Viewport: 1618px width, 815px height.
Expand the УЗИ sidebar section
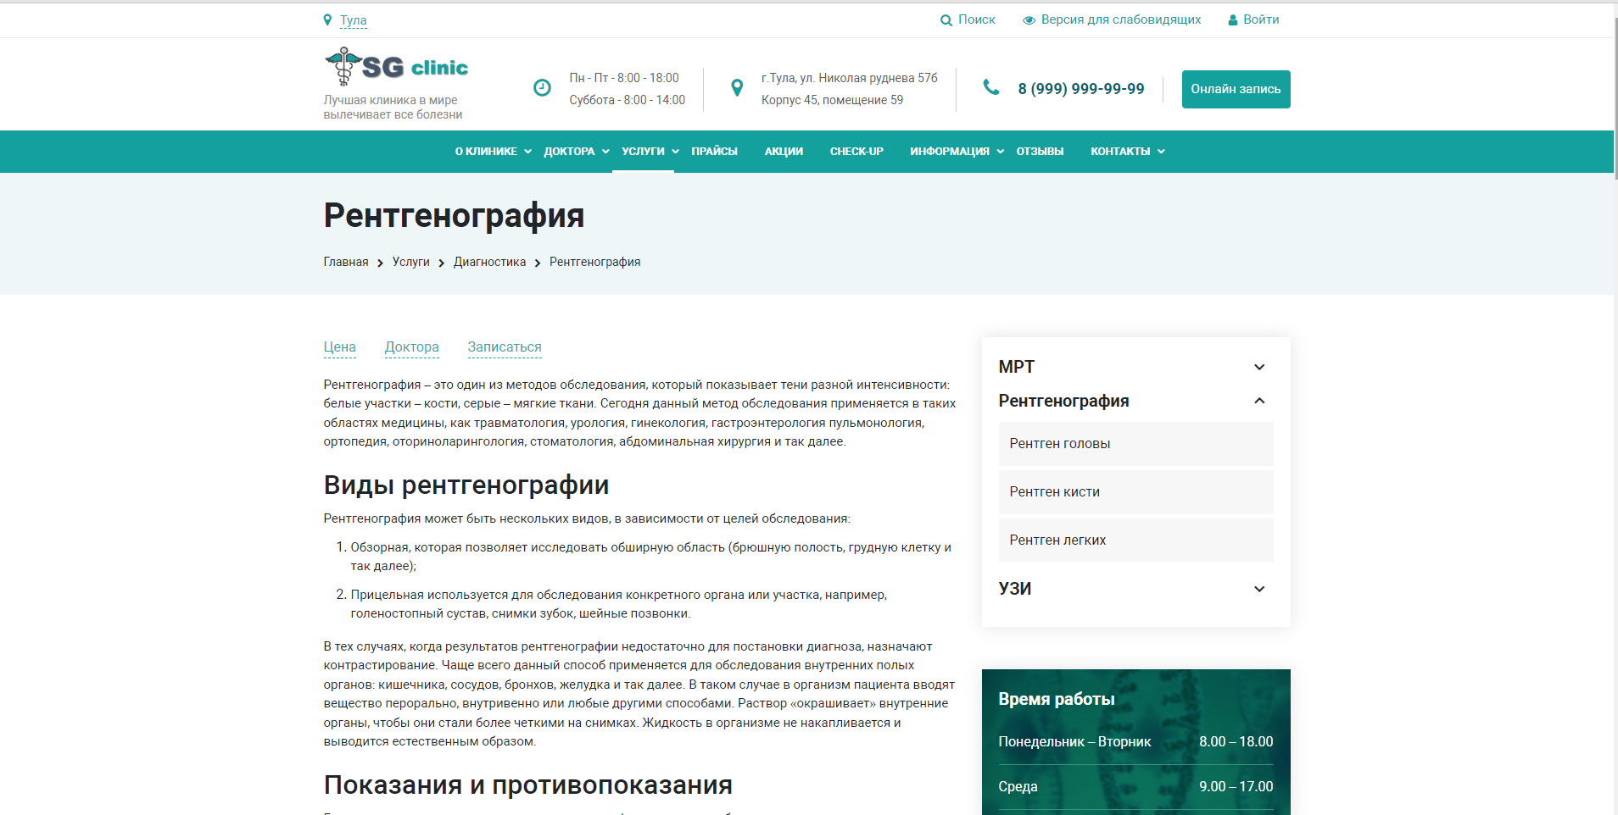[1259, 589]
